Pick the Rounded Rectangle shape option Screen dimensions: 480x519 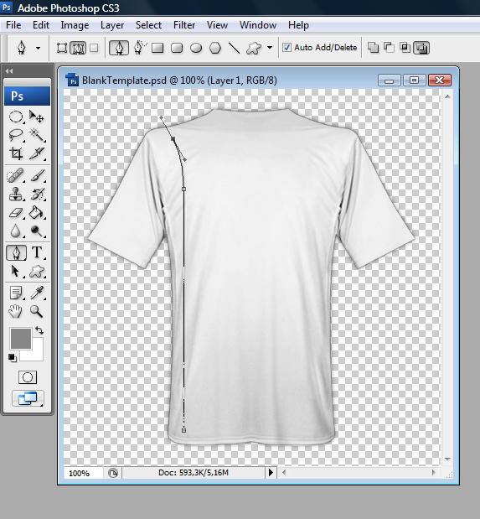pyautogui.click(x=177, y=48)
